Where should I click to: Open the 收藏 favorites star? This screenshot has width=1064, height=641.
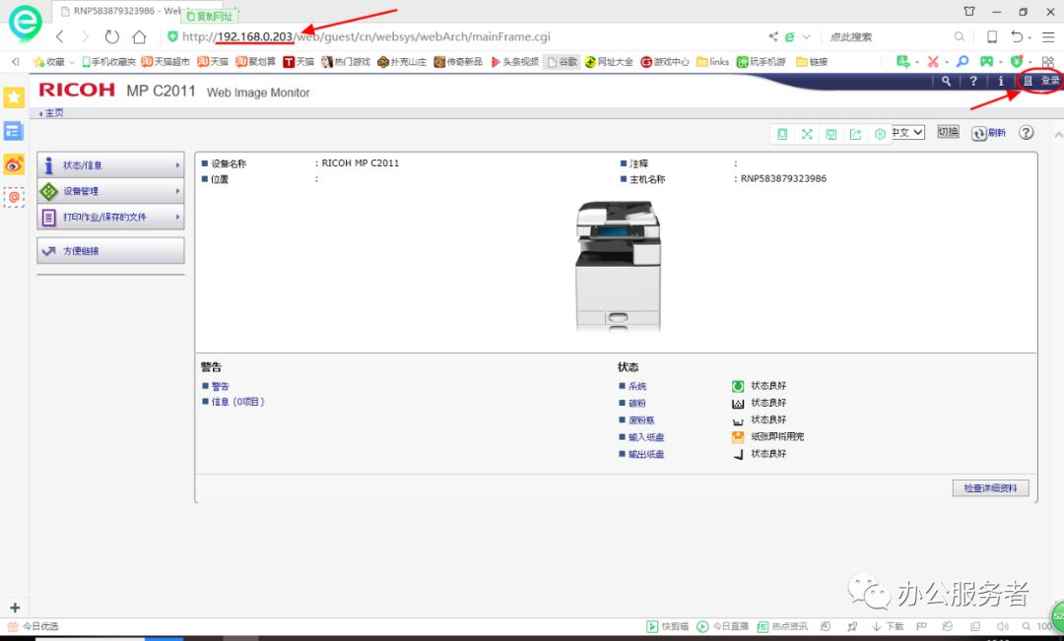[49, 62]
